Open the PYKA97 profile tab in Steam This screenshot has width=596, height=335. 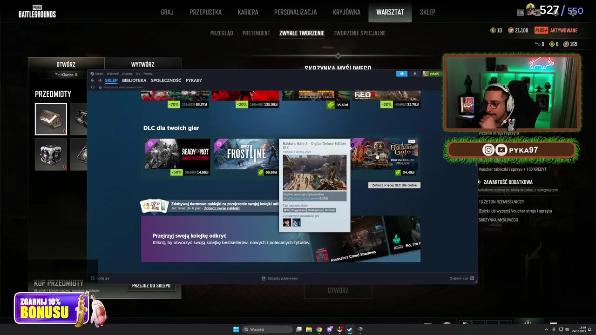(194, 80)
